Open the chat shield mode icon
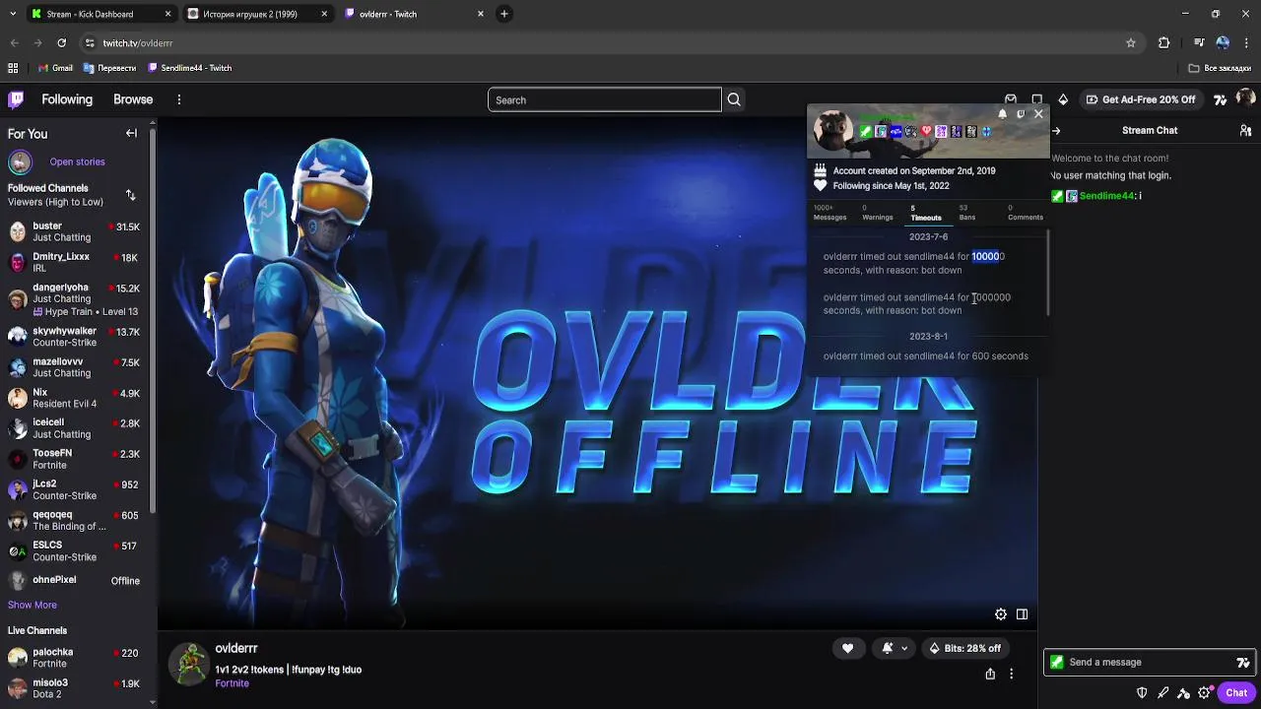 1142,693
